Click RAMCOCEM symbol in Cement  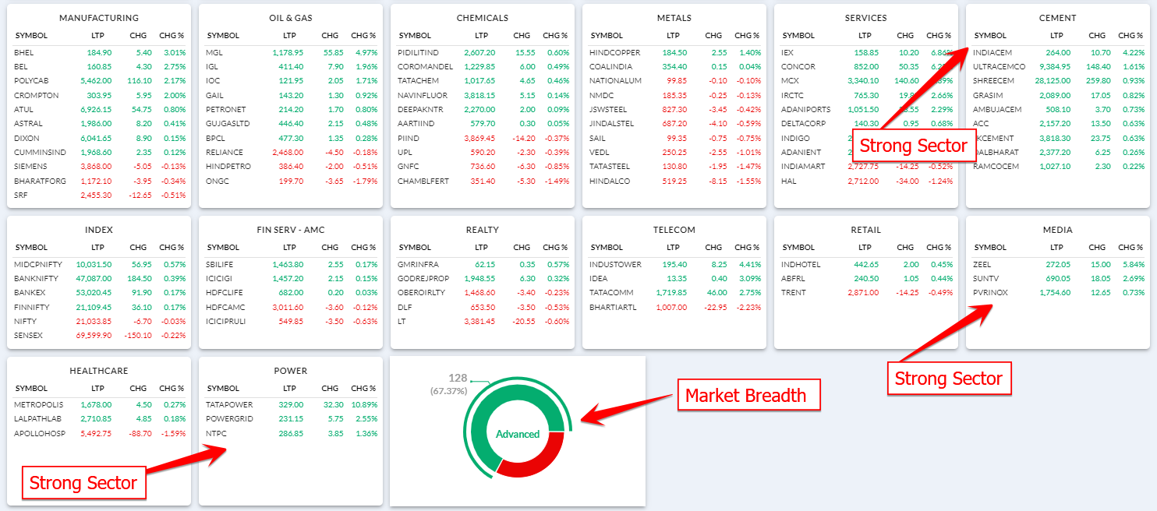(995, 166)
